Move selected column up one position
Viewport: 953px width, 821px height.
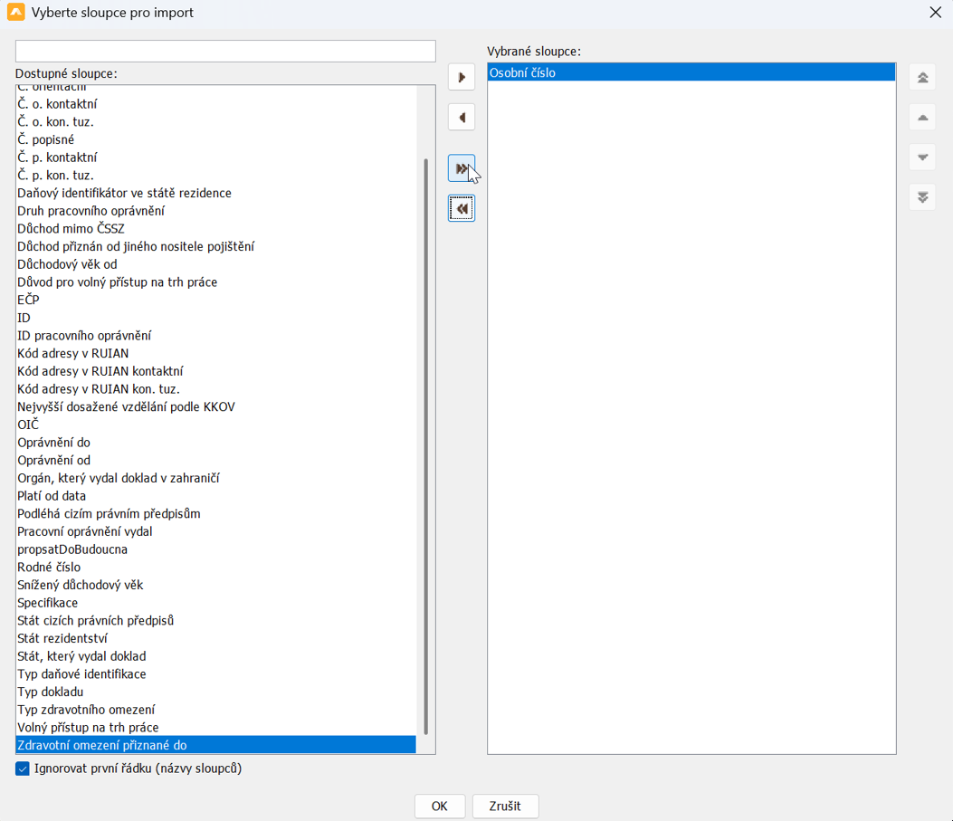point(922,118)
